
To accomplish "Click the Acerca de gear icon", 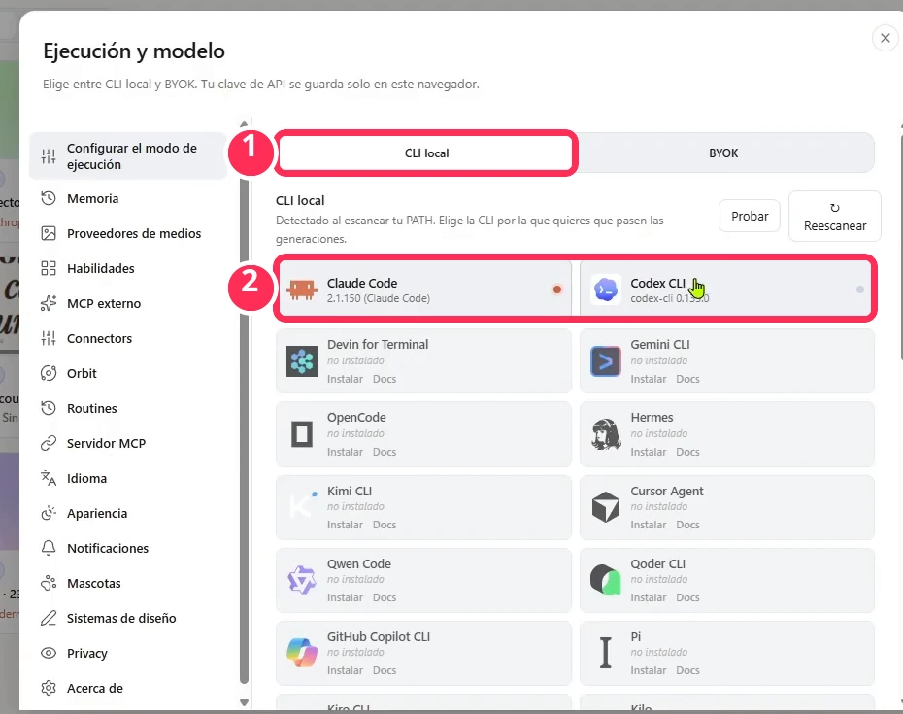I will click(49, 688).
